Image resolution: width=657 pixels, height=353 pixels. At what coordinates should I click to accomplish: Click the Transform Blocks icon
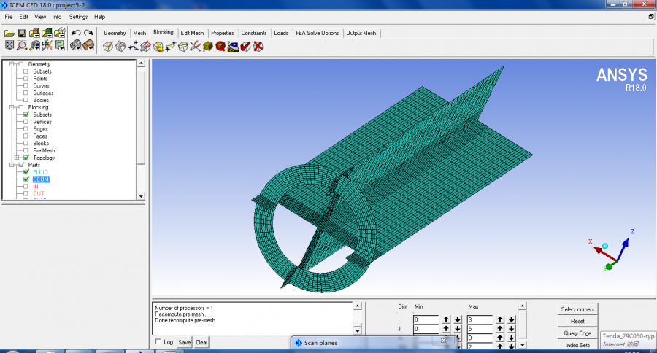(183, 47)
